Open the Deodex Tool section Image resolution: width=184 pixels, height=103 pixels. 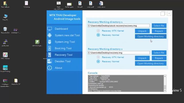coord(64,61)
